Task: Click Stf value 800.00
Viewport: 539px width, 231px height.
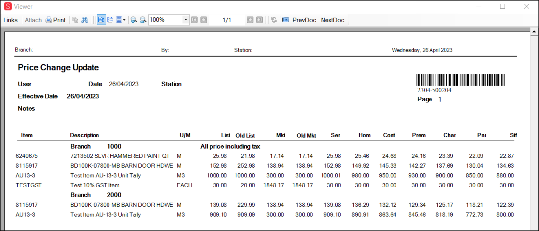Action: [505, 215]
